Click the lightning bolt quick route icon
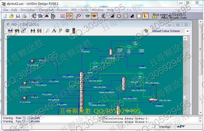Image resolution: width=204 pixels, height=131 pixels. tap(61, 31)
